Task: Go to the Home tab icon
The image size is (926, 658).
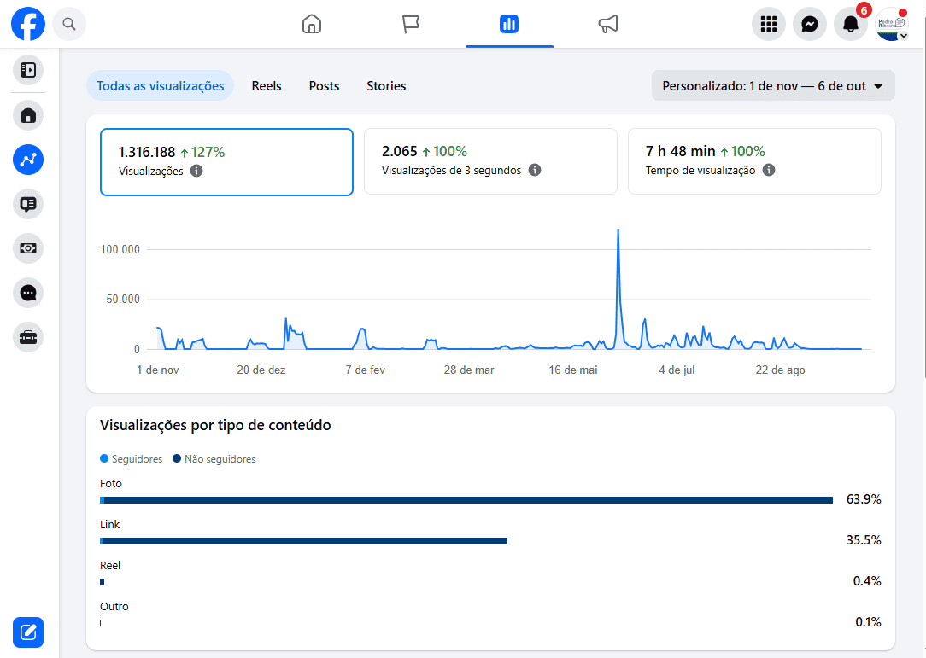Action: [x=312, y=24]
